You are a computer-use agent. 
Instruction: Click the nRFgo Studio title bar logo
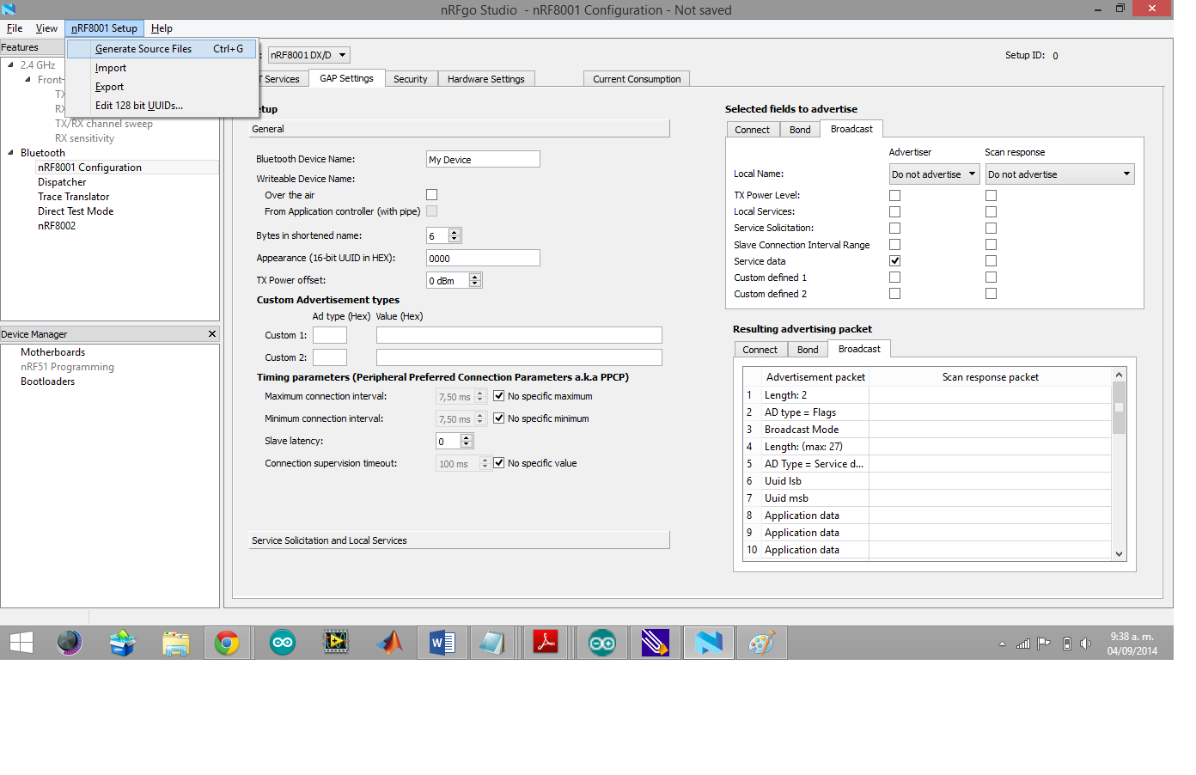point(9,9)
